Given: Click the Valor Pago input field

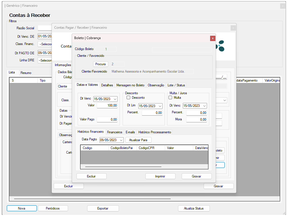Looking at the screenshot, I should 107,120.
